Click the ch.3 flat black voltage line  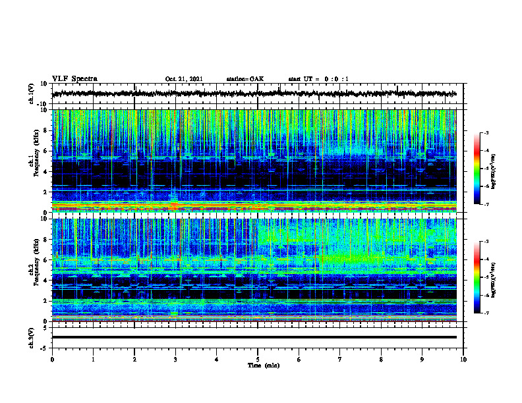pos(254,337)
